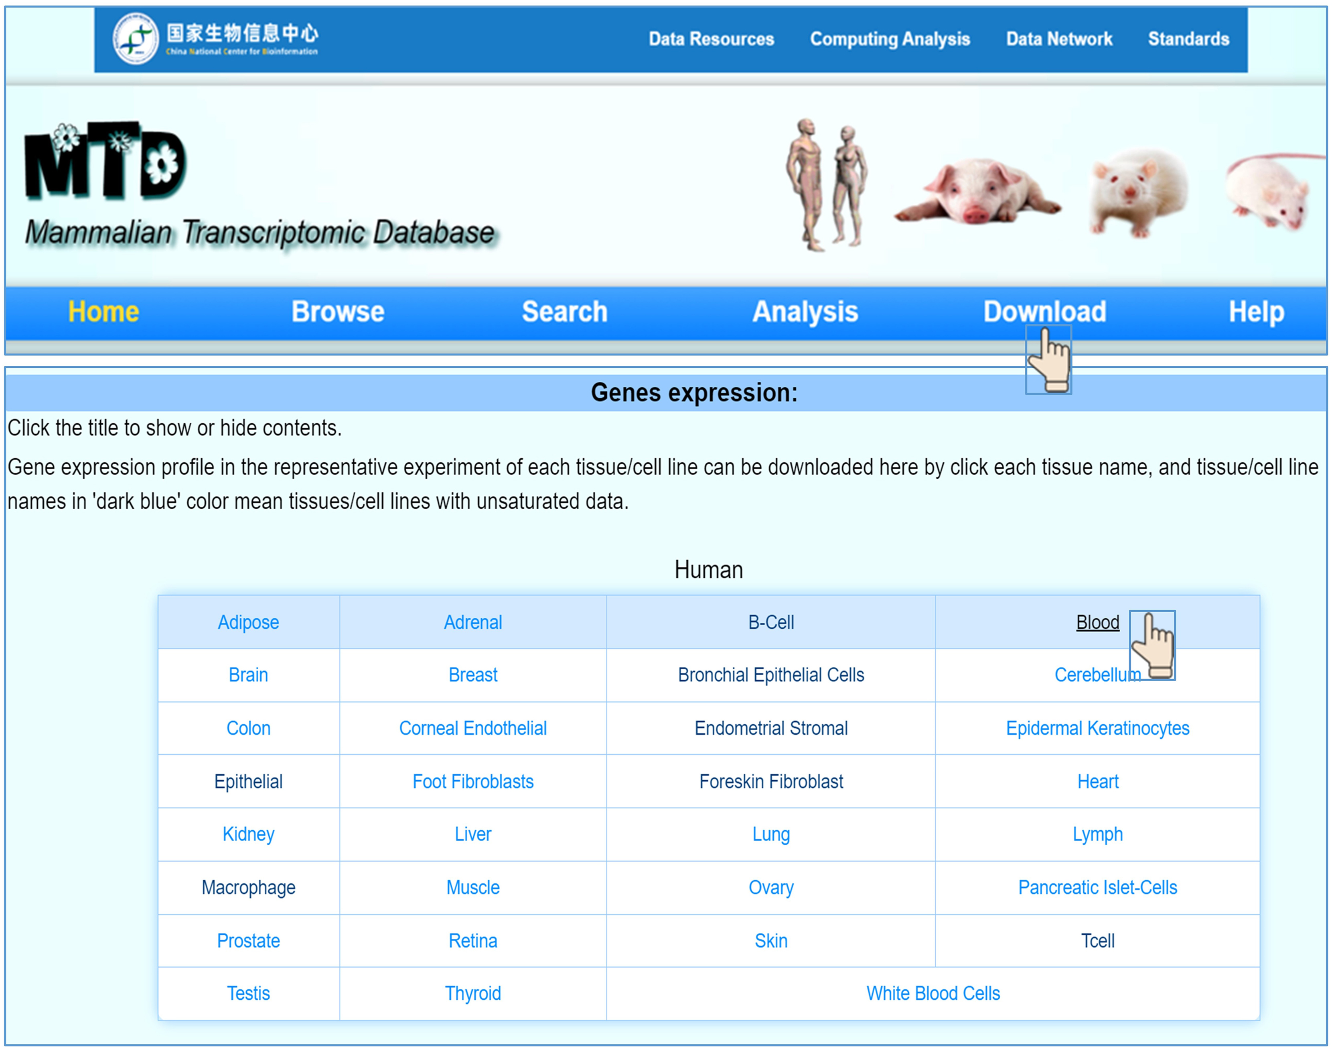The image size is (1332, 1049).
Task: Open Computing Analysis top menu
Action: pos(889,38)
